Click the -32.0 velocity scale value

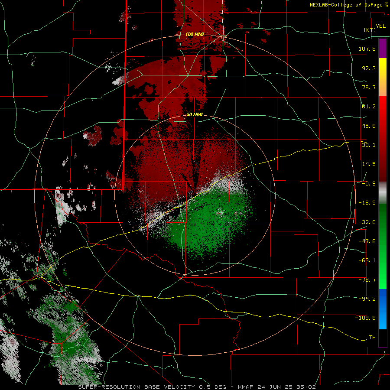click(367, 222)
